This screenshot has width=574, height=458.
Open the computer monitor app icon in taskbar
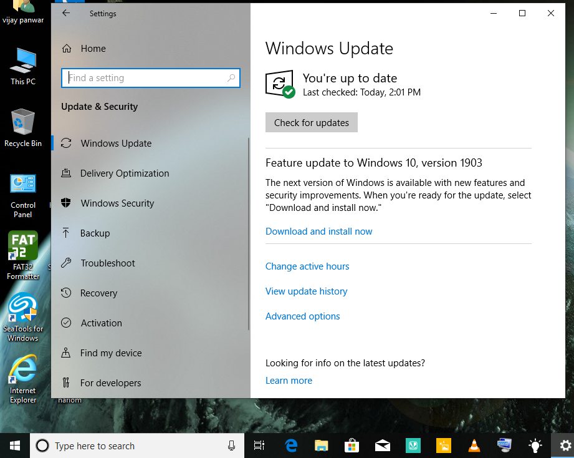click(504, 446)
